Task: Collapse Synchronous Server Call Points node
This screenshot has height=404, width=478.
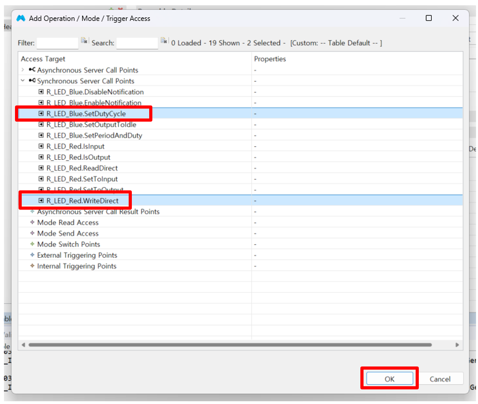Action: (23, 81)
